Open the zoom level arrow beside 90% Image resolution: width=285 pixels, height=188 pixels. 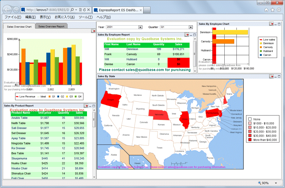(x=276, y=183)
